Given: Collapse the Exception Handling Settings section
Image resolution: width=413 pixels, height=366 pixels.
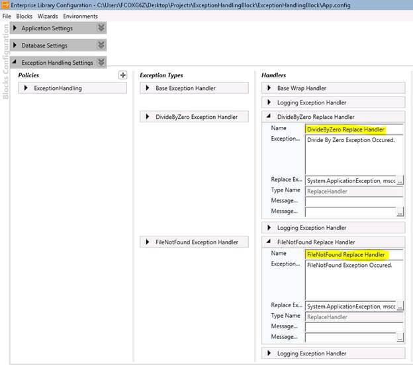Looking at the screenshot, I should 14,62.
